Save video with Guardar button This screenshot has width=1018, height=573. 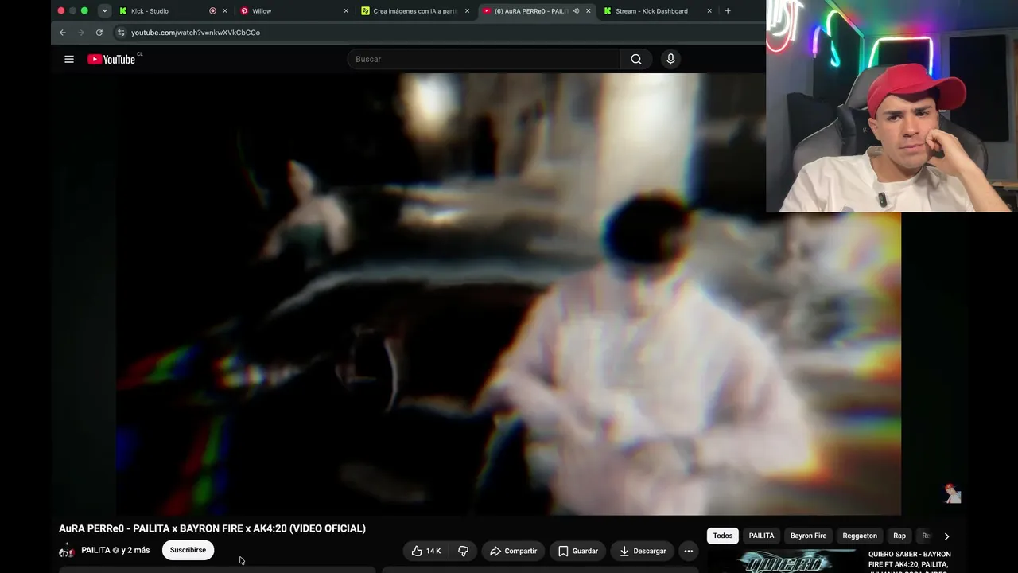point(578,551)
